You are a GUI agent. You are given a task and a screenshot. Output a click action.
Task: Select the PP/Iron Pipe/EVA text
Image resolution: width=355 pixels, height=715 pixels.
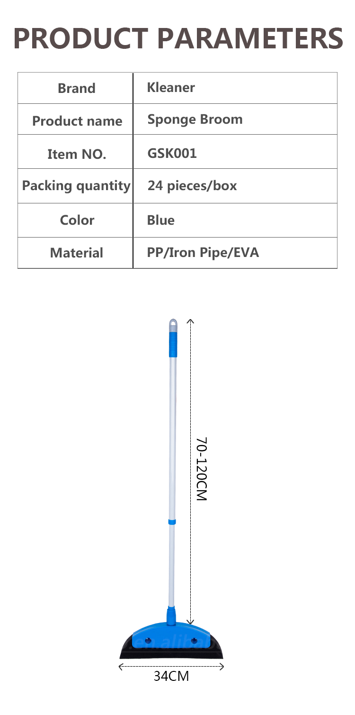[203, 253]
